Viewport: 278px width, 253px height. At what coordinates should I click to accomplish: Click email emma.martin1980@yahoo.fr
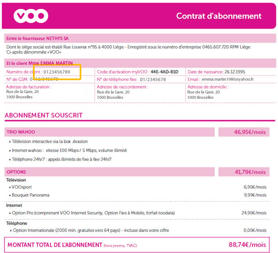coord(228,79)
